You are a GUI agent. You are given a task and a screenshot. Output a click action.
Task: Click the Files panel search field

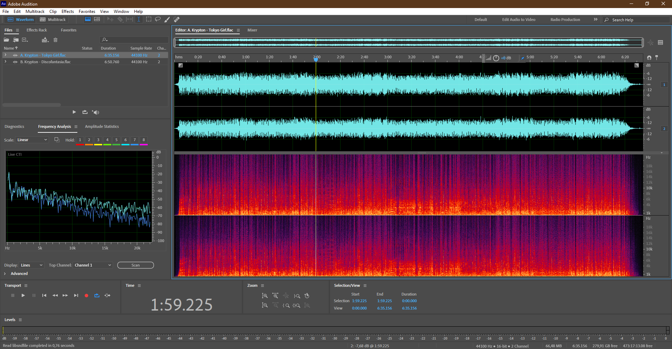[134, 40]
